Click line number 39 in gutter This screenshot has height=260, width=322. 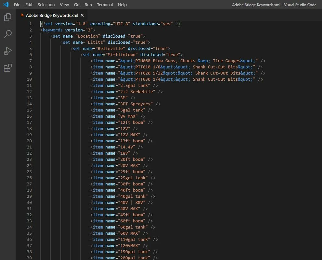click(29, 258)
